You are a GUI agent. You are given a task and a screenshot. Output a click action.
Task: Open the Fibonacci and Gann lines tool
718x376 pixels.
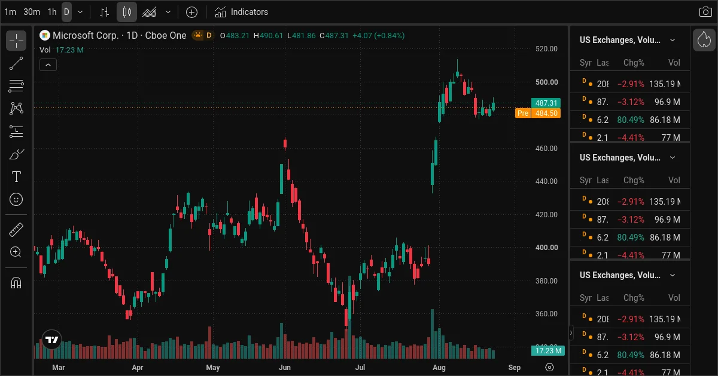tap(16, 86)
